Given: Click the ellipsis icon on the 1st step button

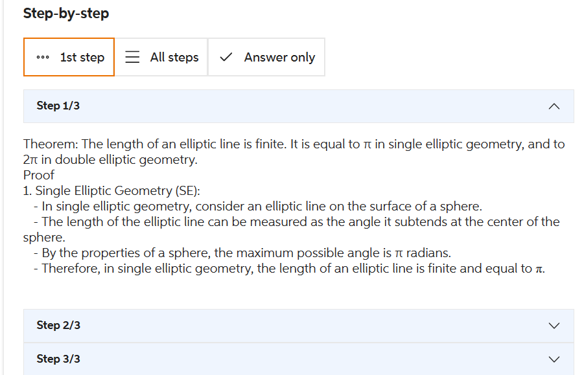Looking at the screenshot, I should (42, 57).
